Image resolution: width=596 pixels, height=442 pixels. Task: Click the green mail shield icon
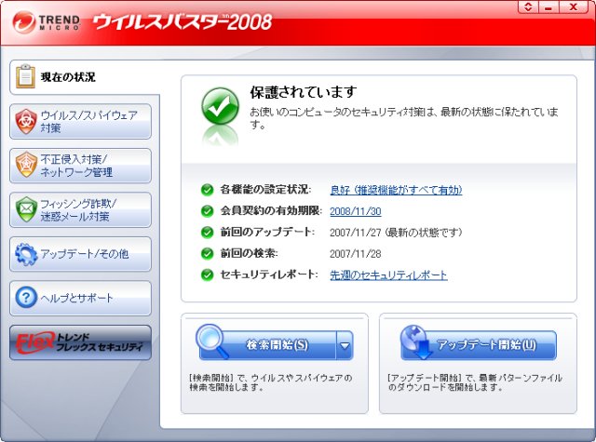26,209
